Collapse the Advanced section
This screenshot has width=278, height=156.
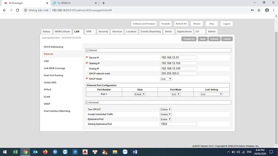pyautogui.click(x=87, y=102)
